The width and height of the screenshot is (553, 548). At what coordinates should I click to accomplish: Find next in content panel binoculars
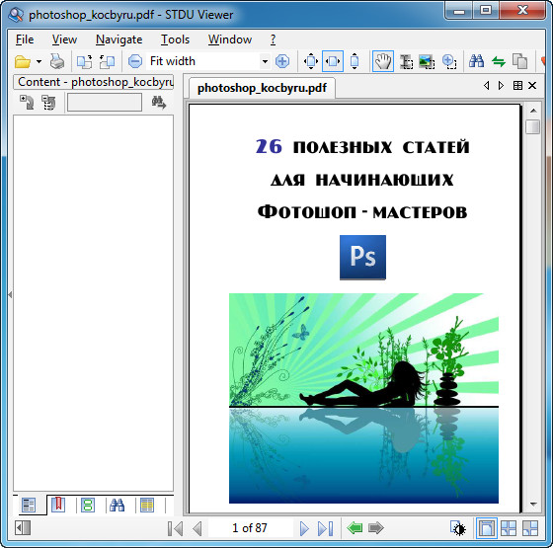coord(159,103)
